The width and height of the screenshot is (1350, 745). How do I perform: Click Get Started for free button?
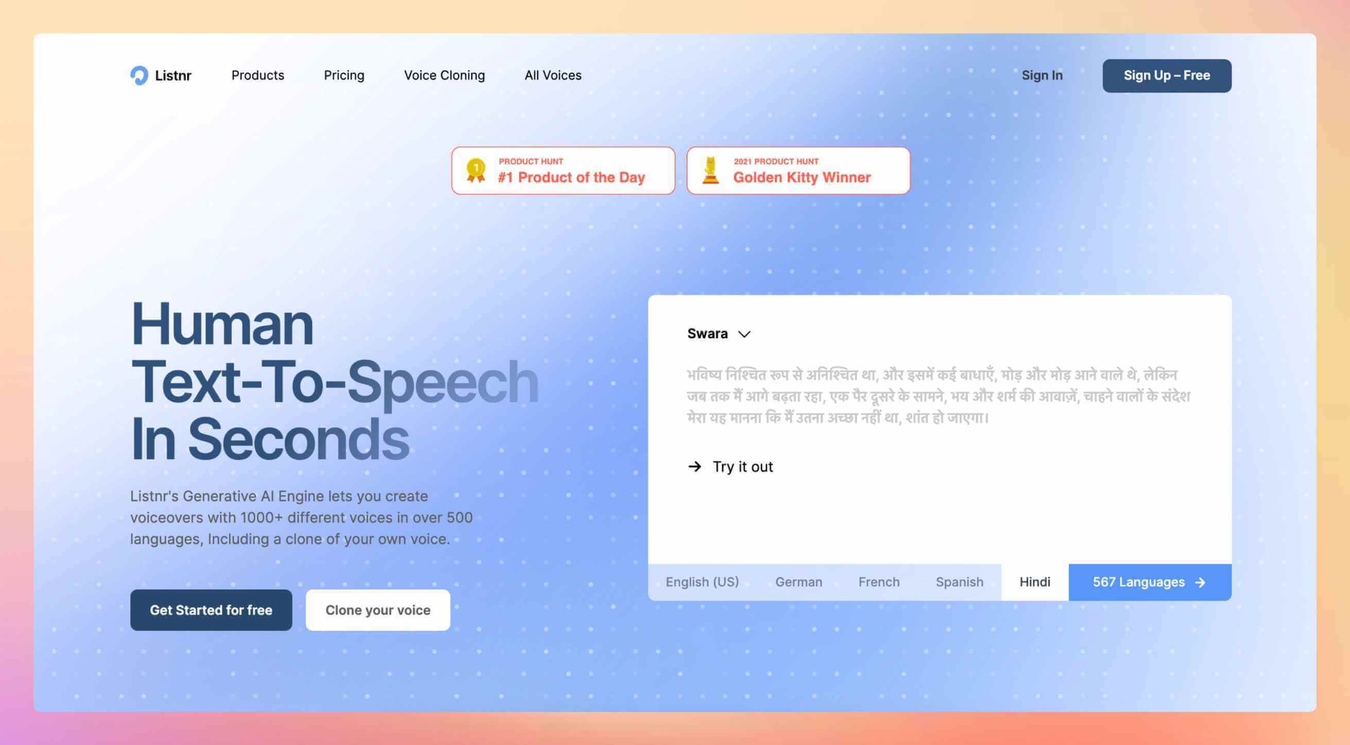pos(211,610)
